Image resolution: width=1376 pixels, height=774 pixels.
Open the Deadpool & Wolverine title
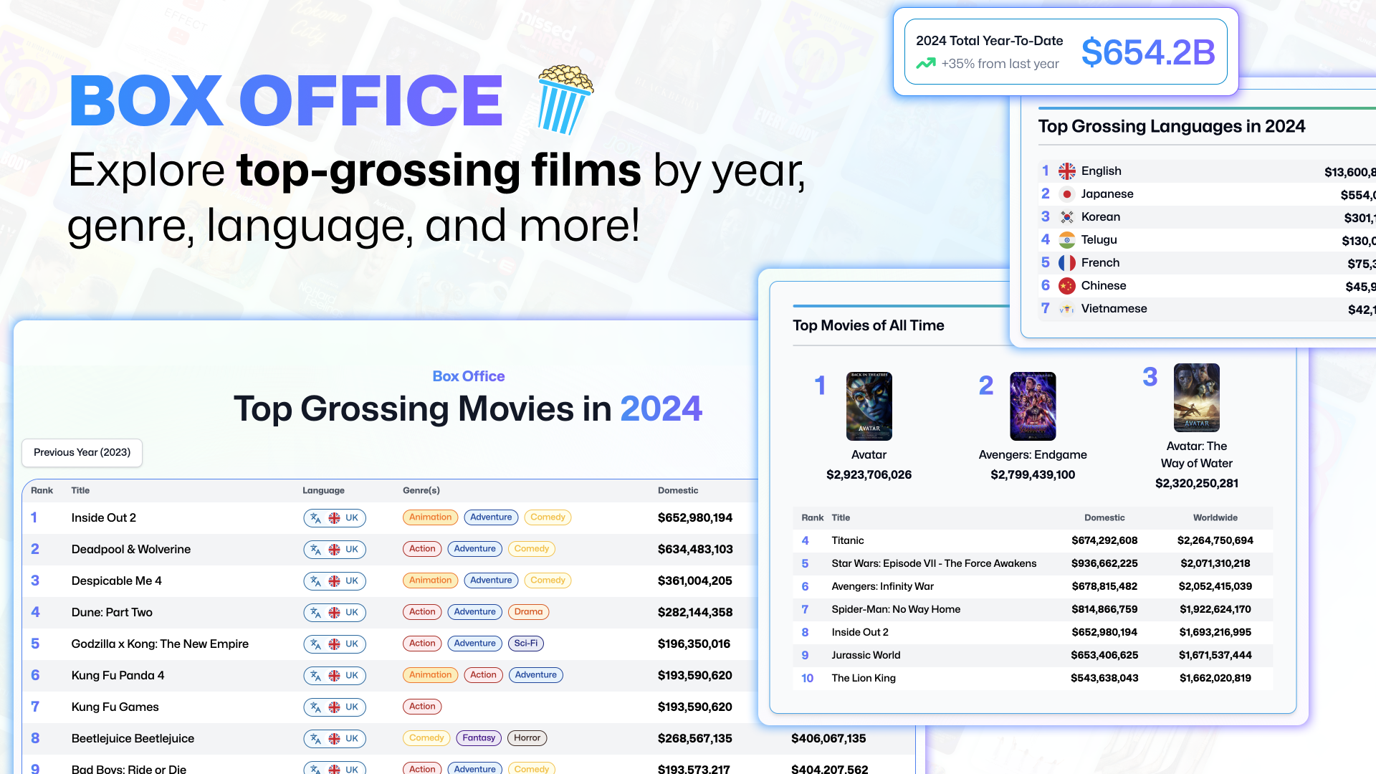[131, 549]
